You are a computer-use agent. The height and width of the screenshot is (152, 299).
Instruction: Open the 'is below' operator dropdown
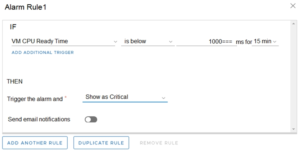(148, 41)
